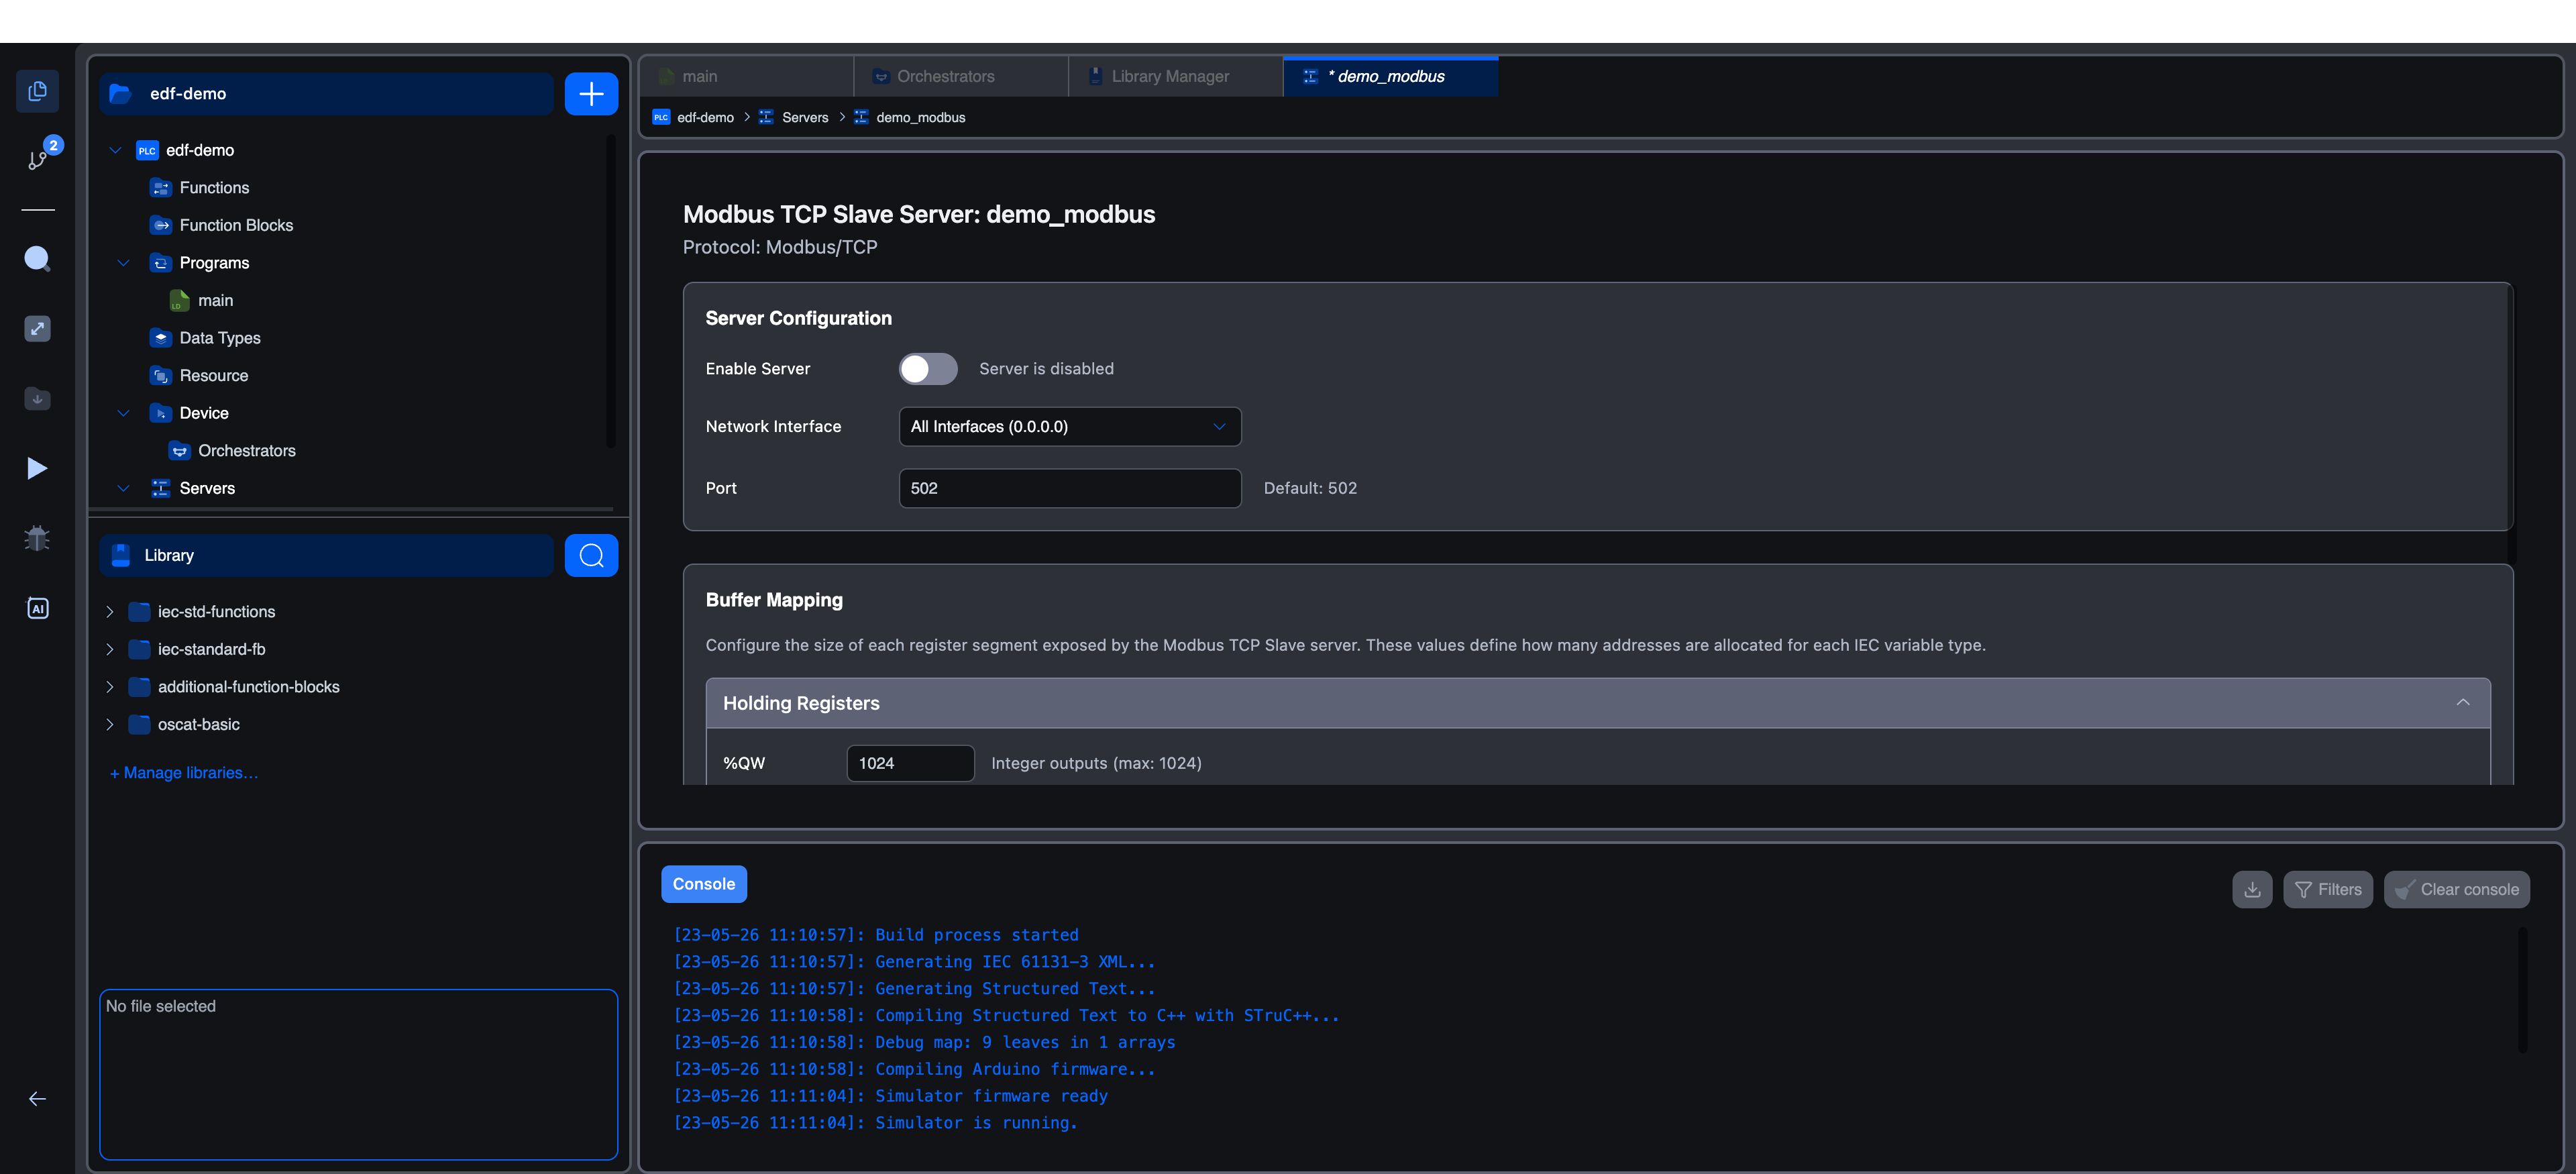Click the 'Default: 502' hint text
This screenshot has width=2576, height=1174.
coord(1310,488)
